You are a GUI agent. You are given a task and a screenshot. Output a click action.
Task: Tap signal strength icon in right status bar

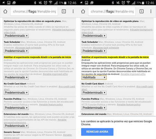point(133,3)
